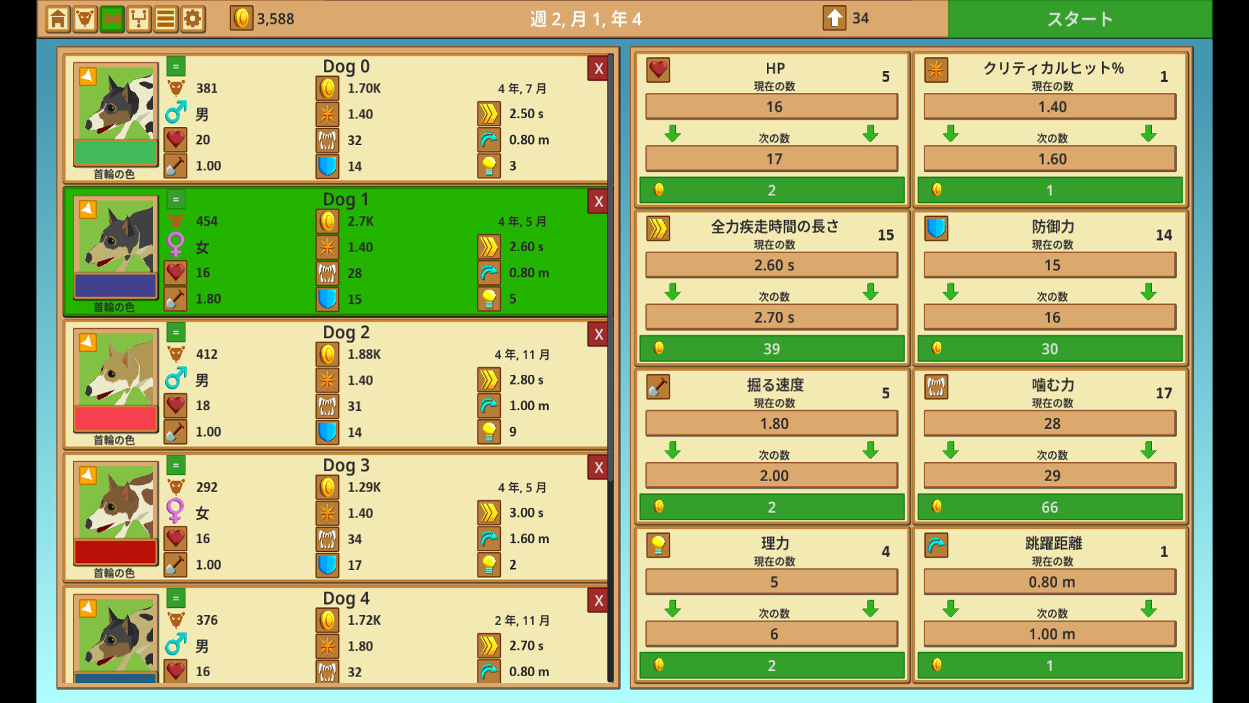
Task: Remove Dog 0 with its X button
Action: tap(598, 68)
